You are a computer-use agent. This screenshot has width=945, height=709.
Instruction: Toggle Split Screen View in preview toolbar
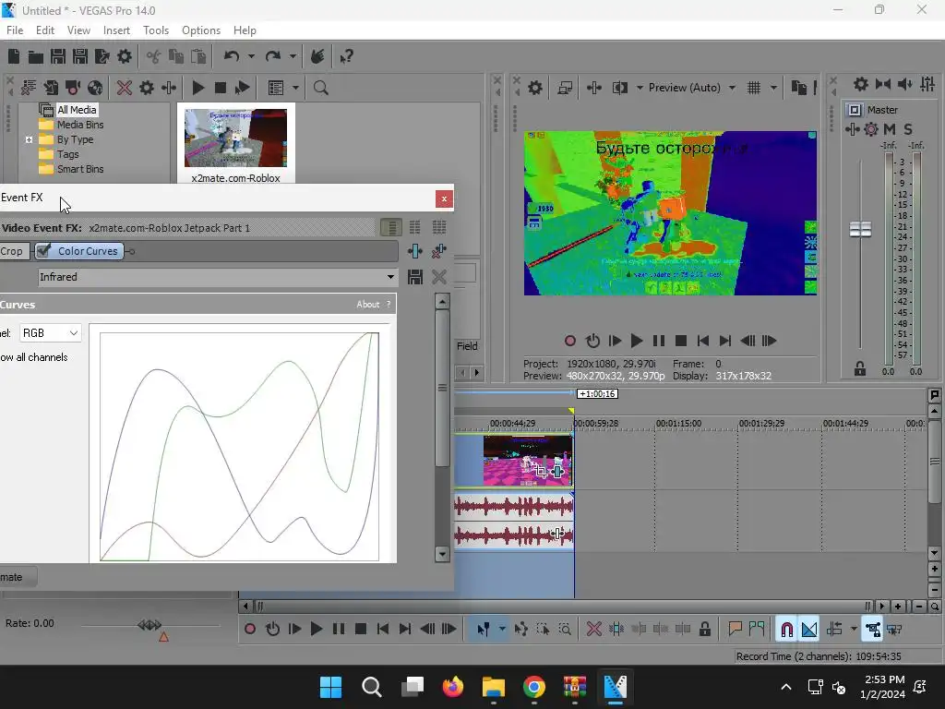619,88
